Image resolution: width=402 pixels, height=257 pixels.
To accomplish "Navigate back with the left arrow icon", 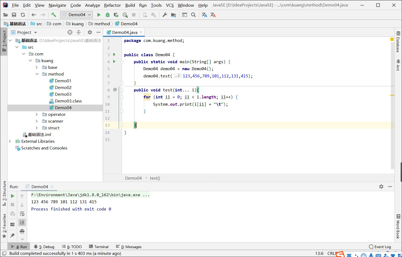I will coord(34,15).
